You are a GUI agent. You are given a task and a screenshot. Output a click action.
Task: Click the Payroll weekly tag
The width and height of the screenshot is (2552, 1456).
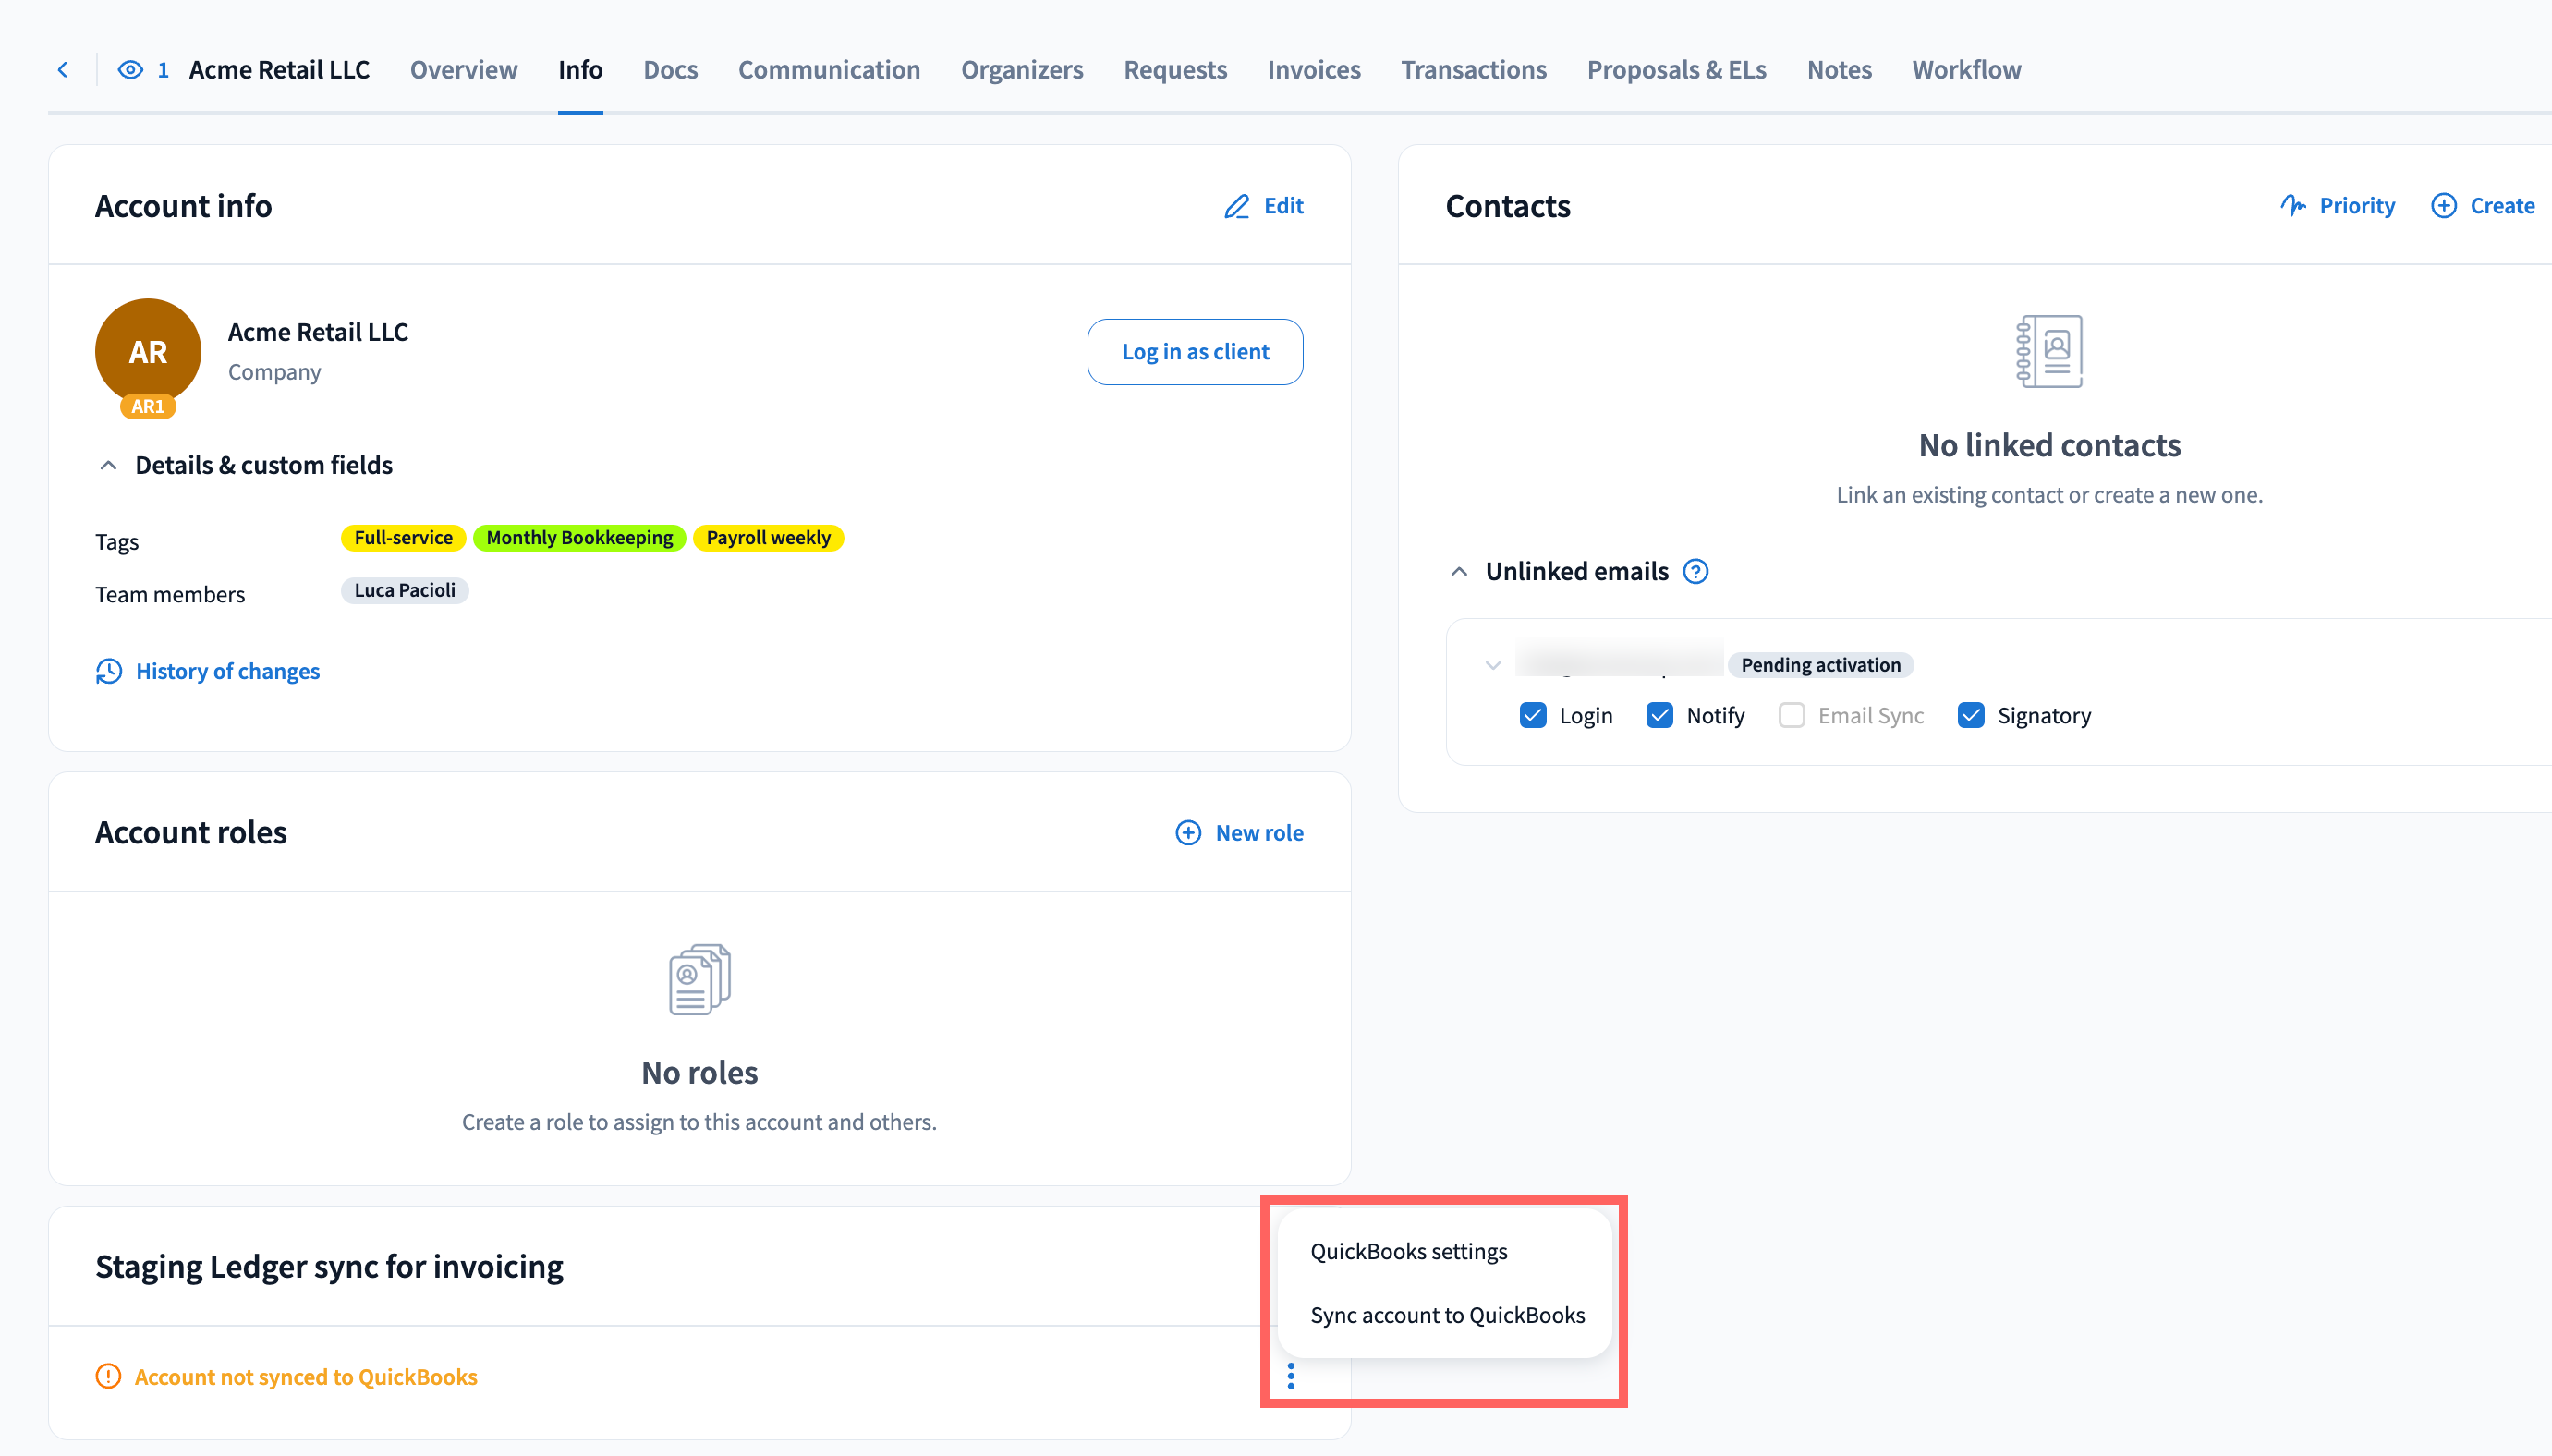768,537
